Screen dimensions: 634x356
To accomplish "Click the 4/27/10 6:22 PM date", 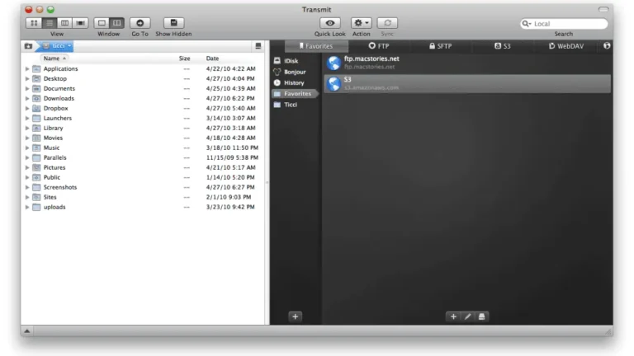I will click(x=230, y=99).
